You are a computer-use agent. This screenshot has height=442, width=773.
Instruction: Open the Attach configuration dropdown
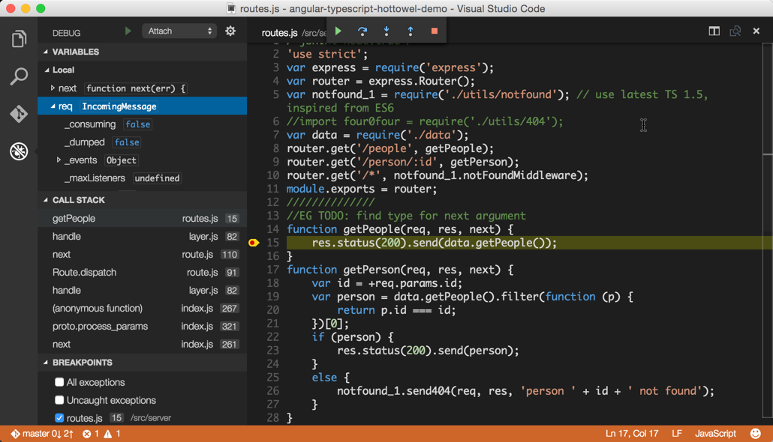[x=179, y=31]
